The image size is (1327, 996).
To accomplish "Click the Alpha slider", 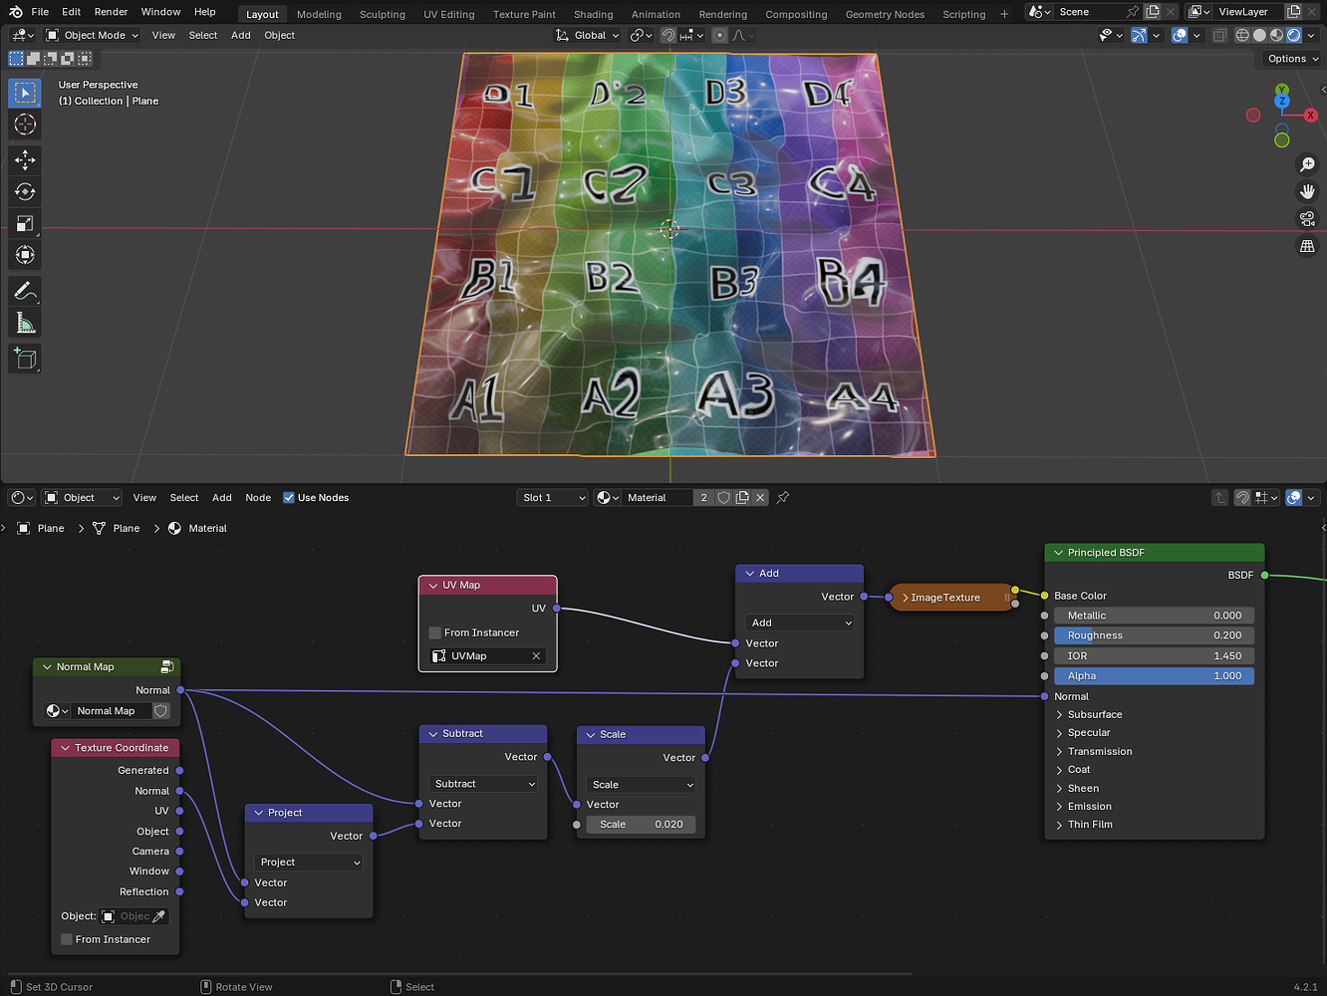I will [1154, 676].
